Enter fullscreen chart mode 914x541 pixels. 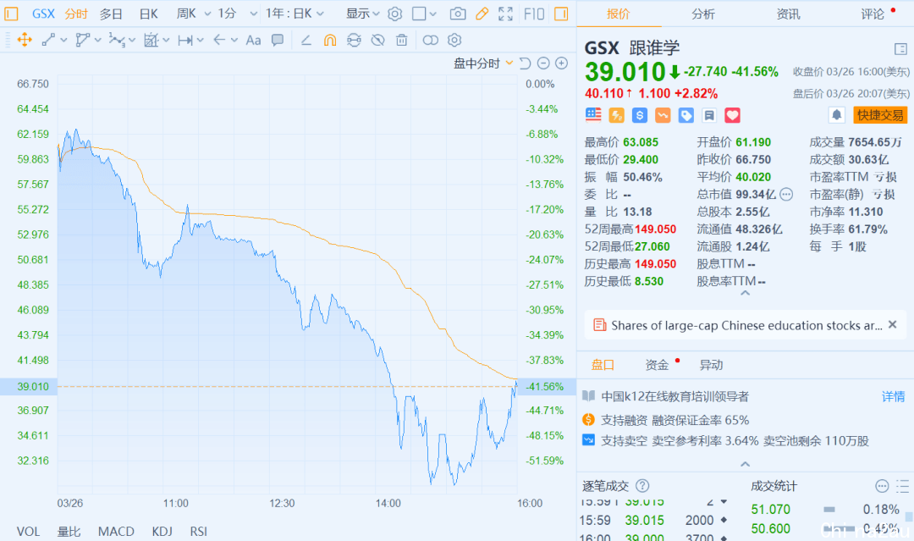(x=505, y=14)
